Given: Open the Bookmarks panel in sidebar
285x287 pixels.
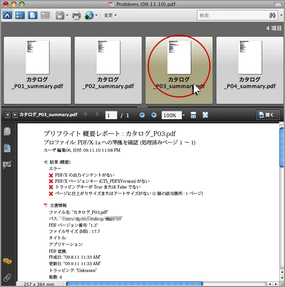Looking at the screenshot, I should (x=7, y=148).
